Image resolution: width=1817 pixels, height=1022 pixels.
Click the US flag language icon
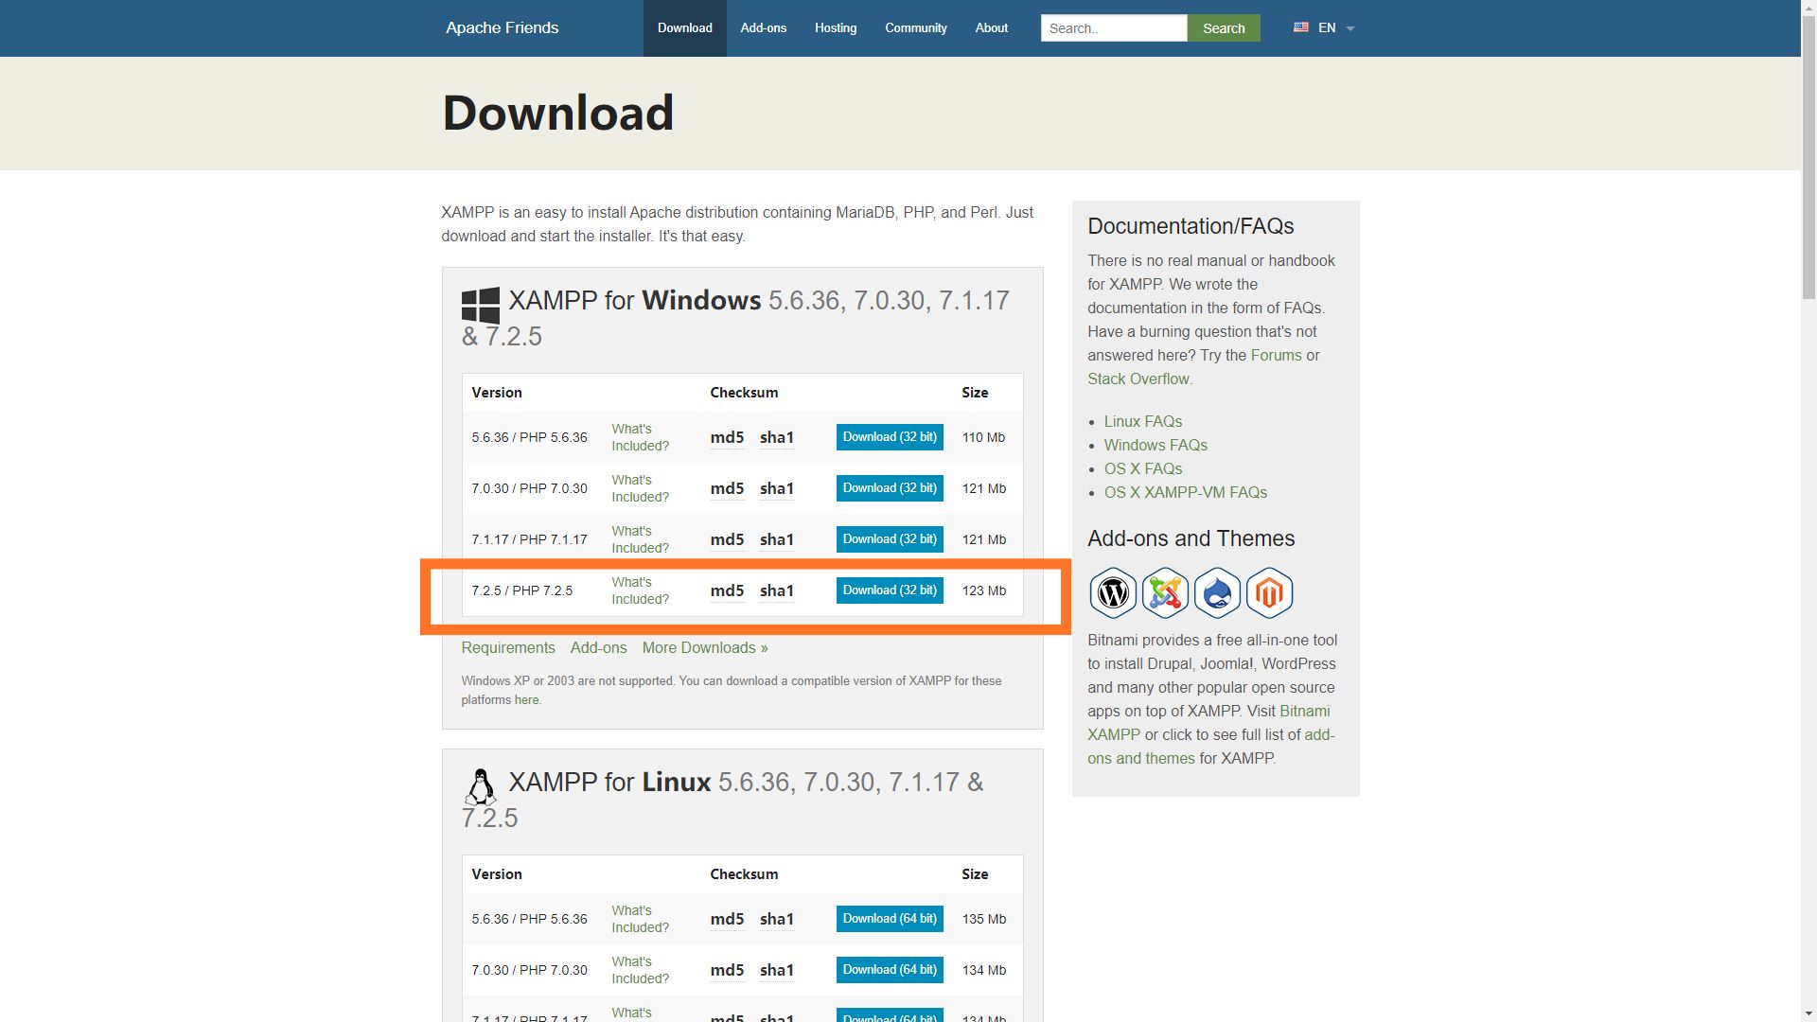click(1301, 27)
